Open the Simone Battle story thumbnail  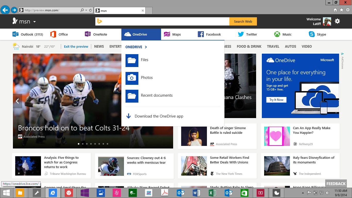coord(194,136)
